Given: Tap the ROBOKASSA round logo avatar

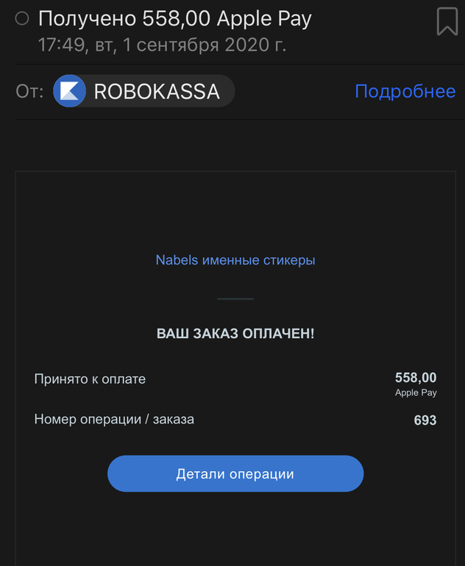Looking at the screenshot, I should 70,91.
